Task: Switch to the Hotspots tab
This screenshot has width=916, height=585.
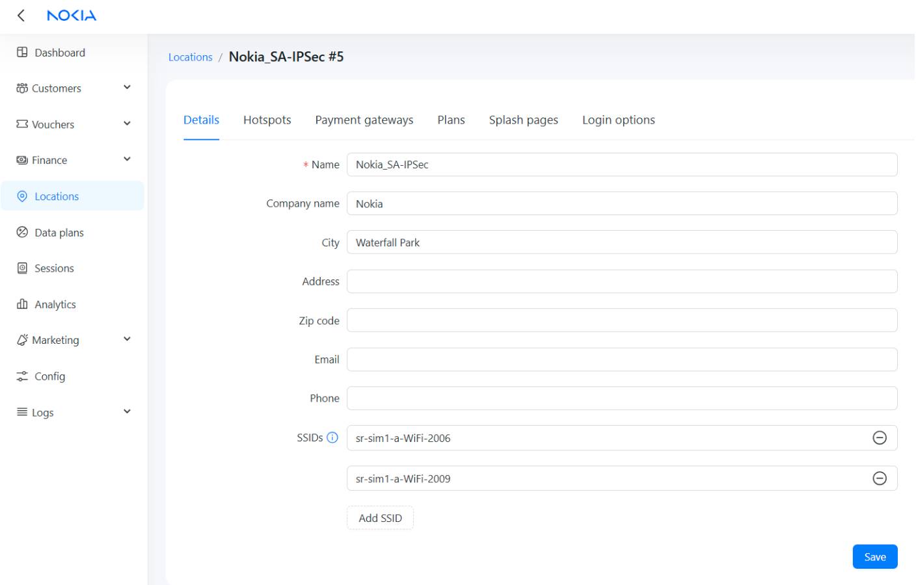Action: (267, 120)
